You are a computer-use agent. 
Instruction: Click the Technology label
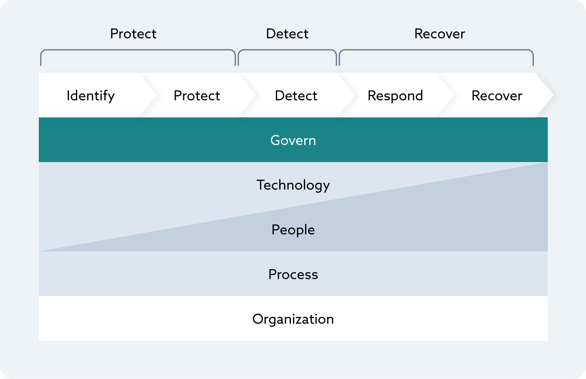click(293, 185)
